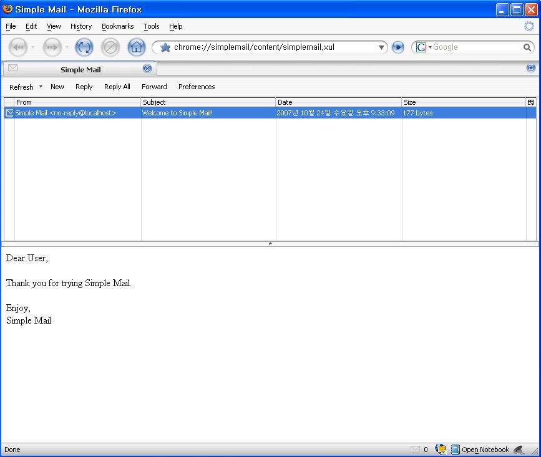Open the Bookmarks menu
Screen dimensions: 541x457
click(118, 26)
